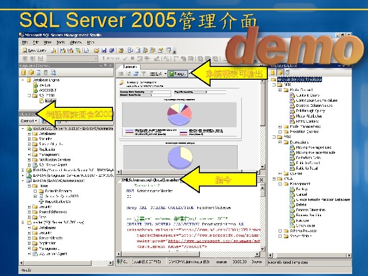Click the SQL Server cylinder icon in Template Explorer
Viewport: 368px width, 276px height.
pyautogui.click(x=273, y=72)
